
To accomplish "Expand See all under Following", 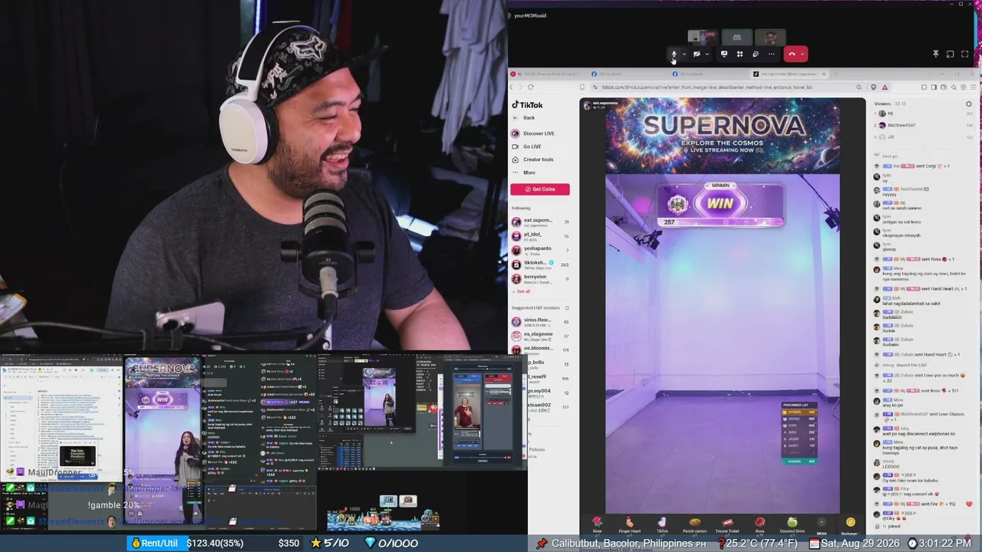I will pos(522,291).
